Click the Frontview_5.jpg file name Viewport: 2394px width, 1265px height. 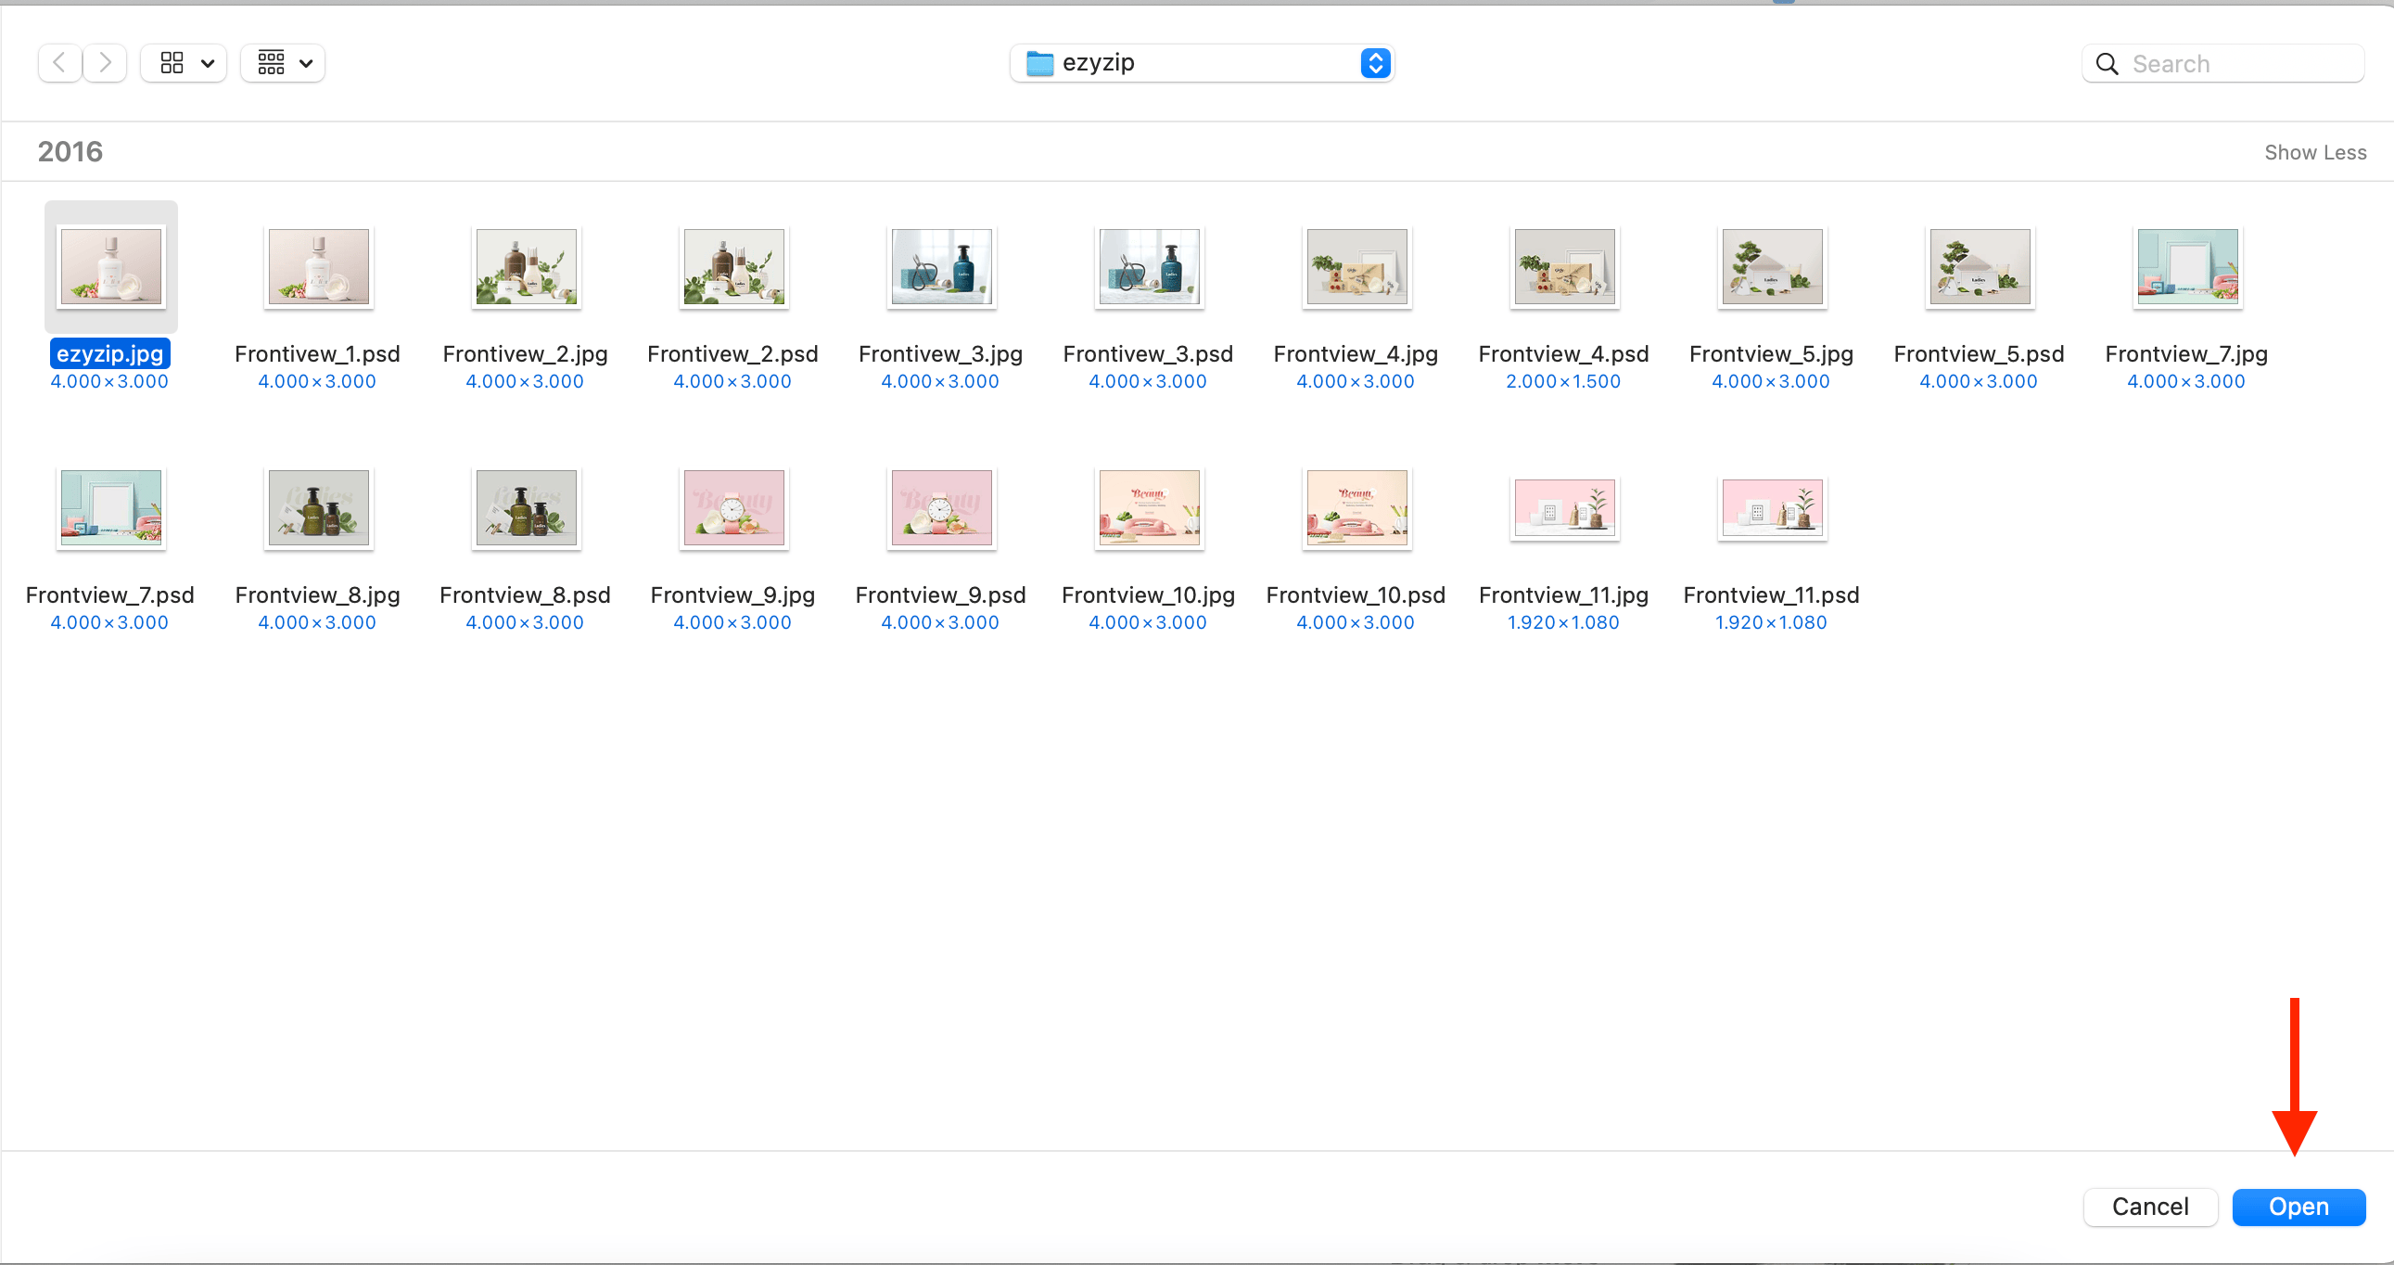[x=1771, y=354]
